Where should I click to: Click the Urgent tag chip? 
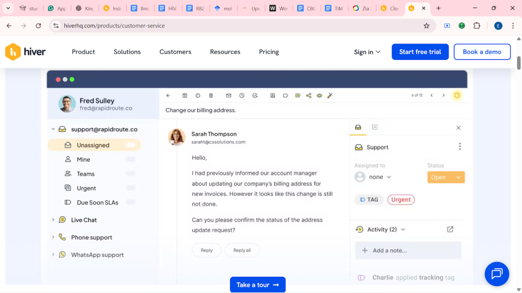(401, 199)
